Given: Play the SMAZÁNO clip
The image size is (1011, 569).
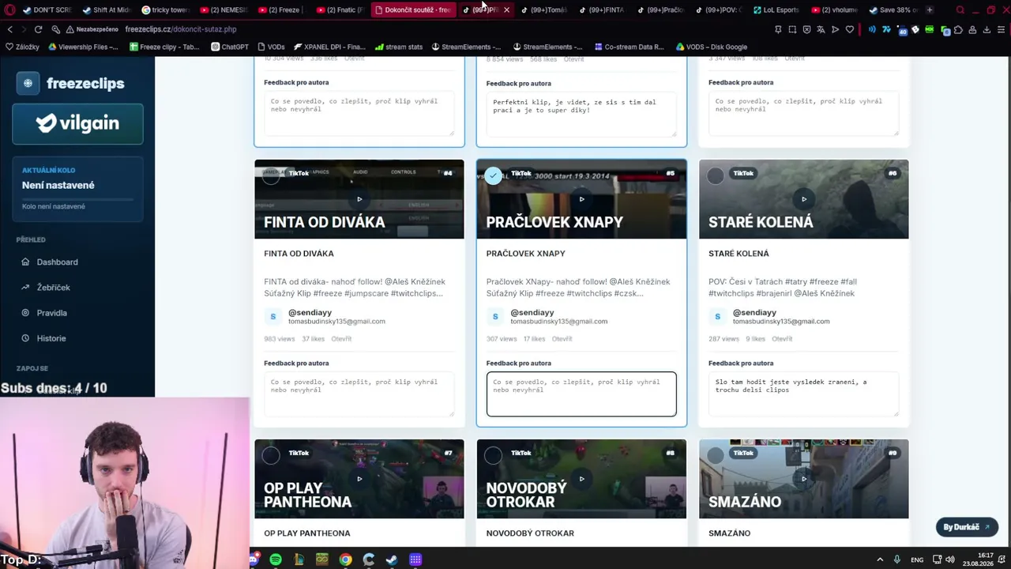Looking at the screenshot, I should [804, 479].
